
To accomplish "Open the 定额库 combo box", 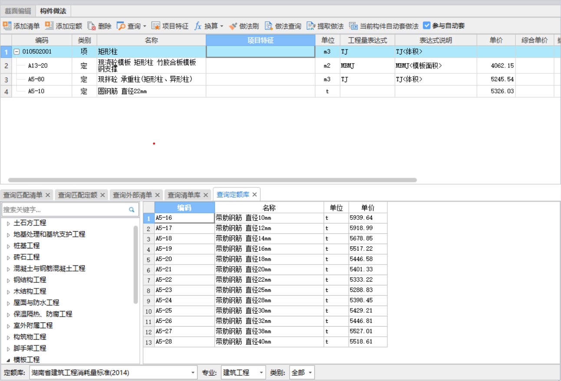I will [113, 372].
